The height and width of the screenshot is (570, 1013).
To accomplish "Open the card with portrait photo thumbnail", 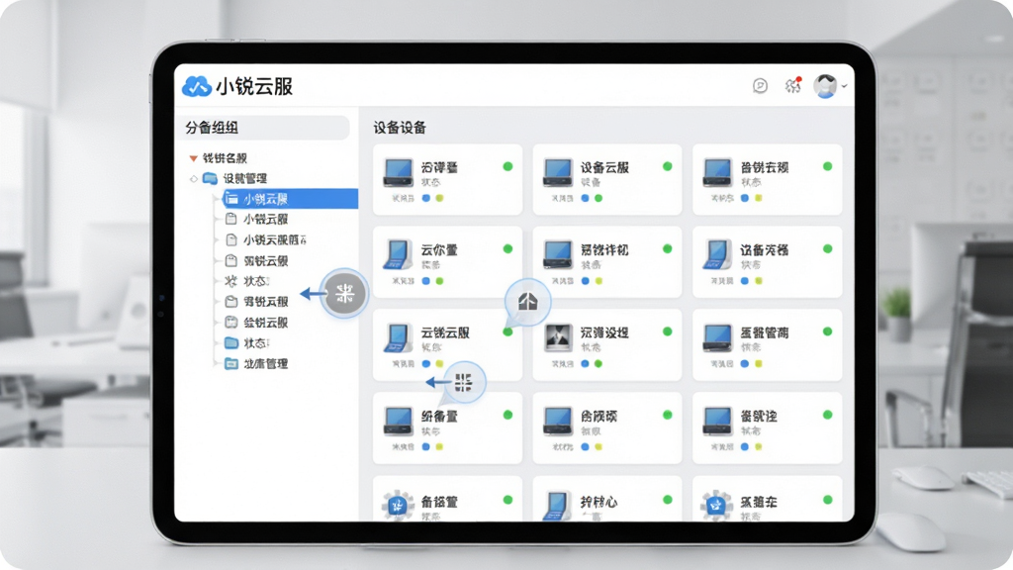I will coord(606,343).
